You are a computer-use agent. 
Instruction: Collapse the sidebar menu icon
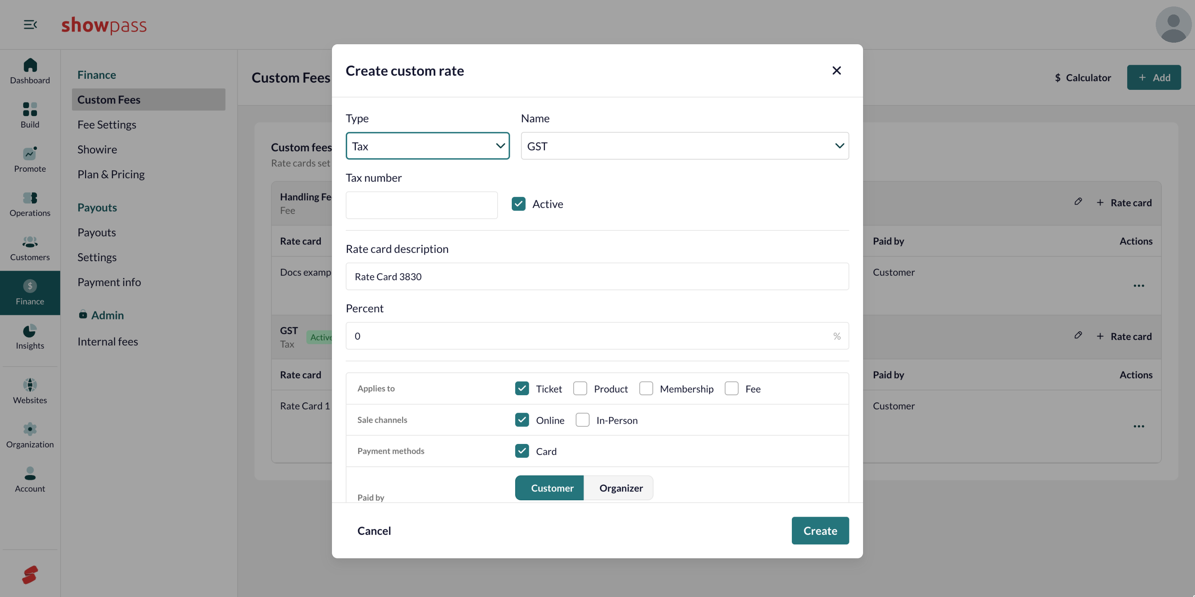click(x=30, y=25)
